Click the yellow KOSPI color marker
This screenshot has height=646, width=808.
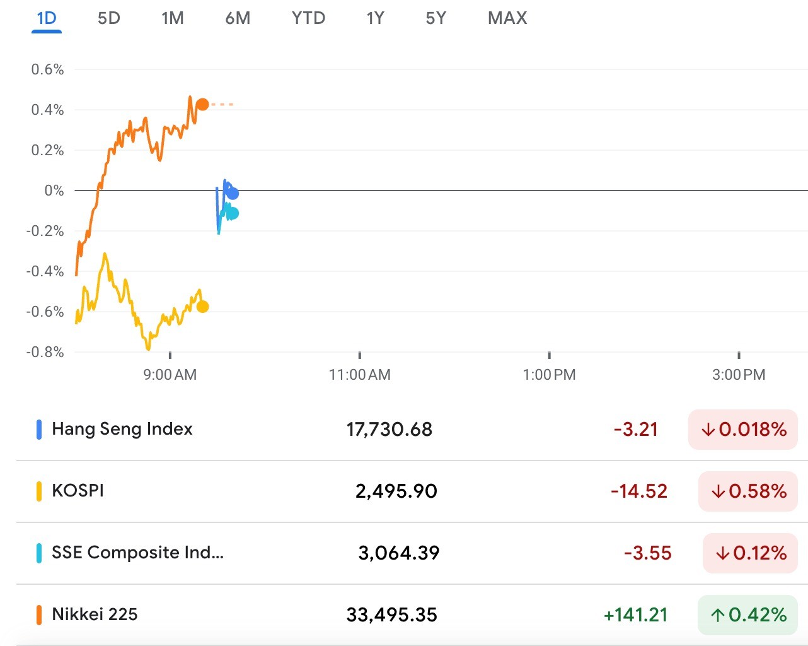click(39, 491)
